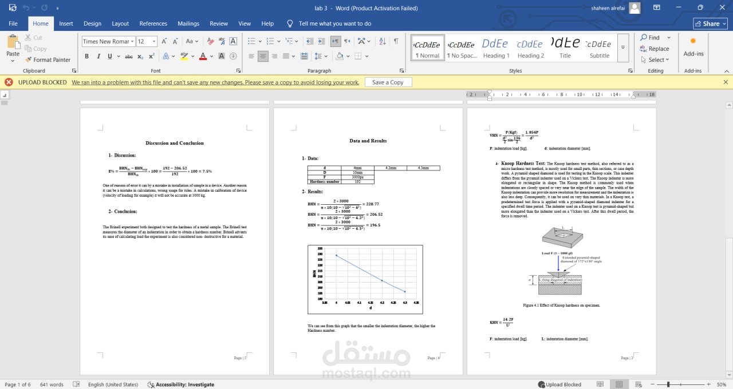Click the Page 1 of 6 indicator
Image resolution: width=733 pixels, height=389 pixels.
click(18, 384)
